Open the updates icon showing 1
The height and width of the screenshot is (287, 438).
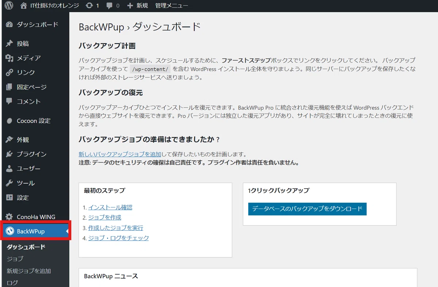[x=89, y=6]
